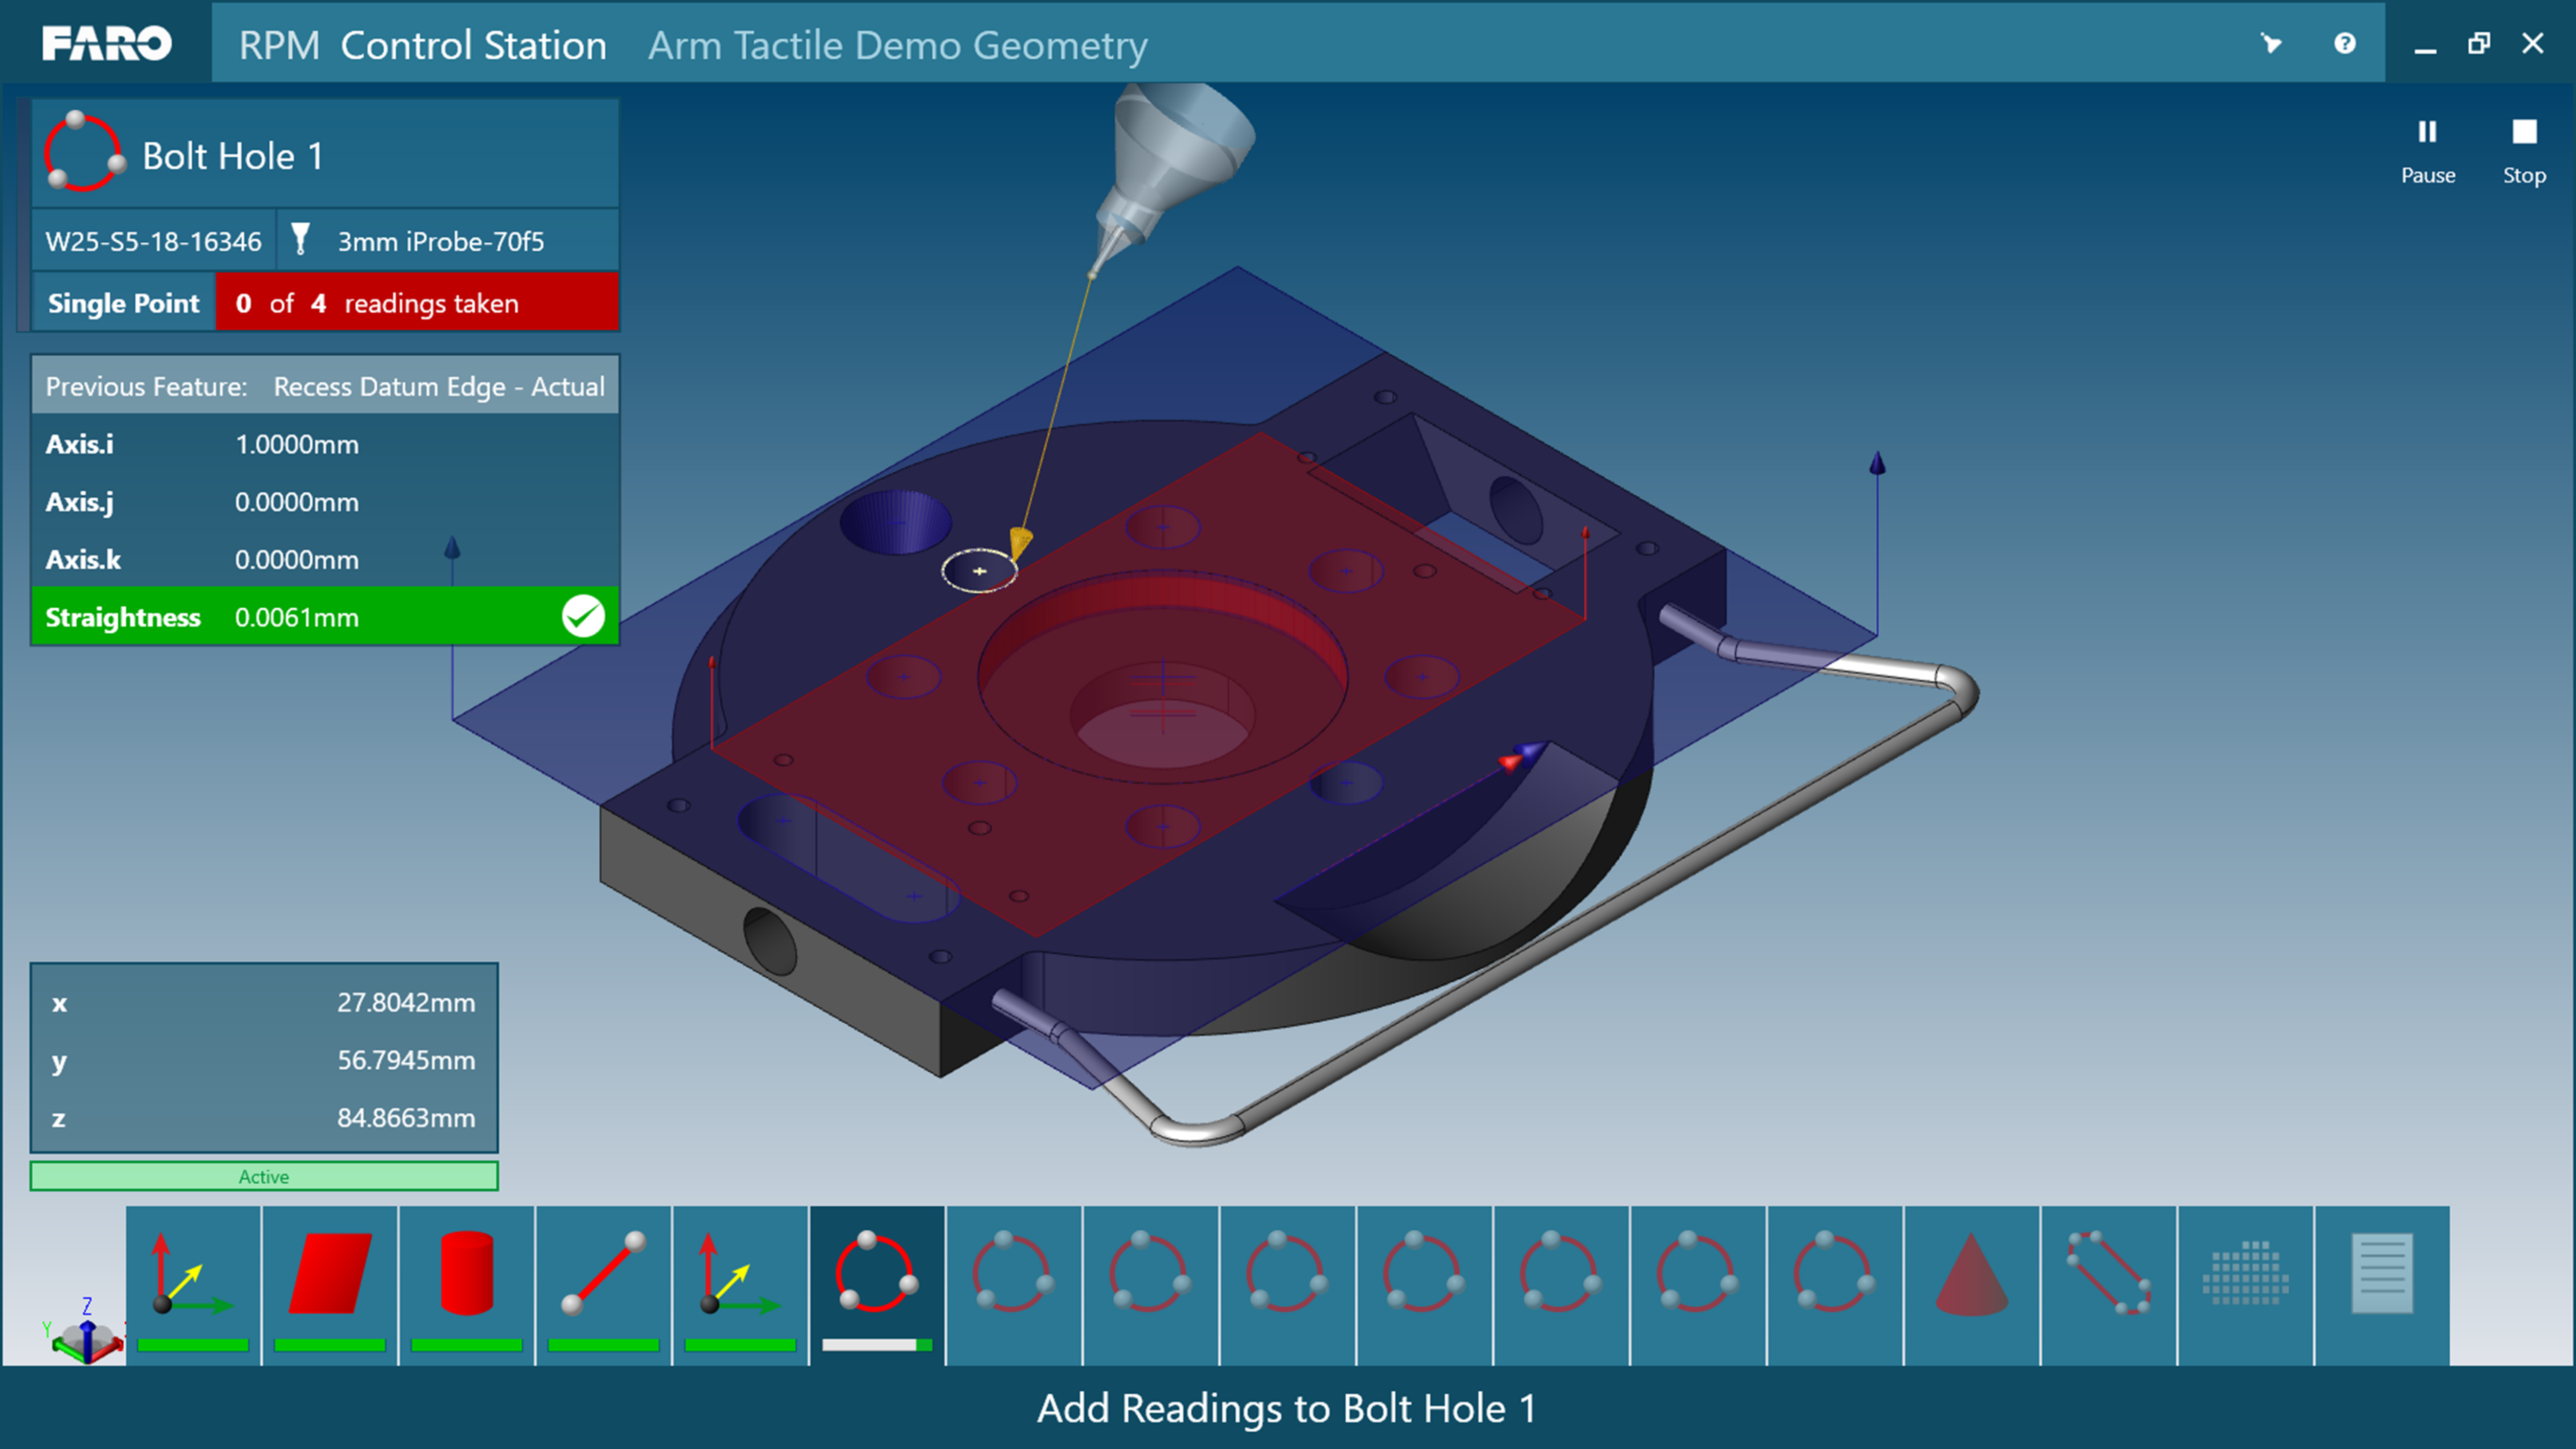
Task: Pause the measurement routine
Action: coord(2427,151)
